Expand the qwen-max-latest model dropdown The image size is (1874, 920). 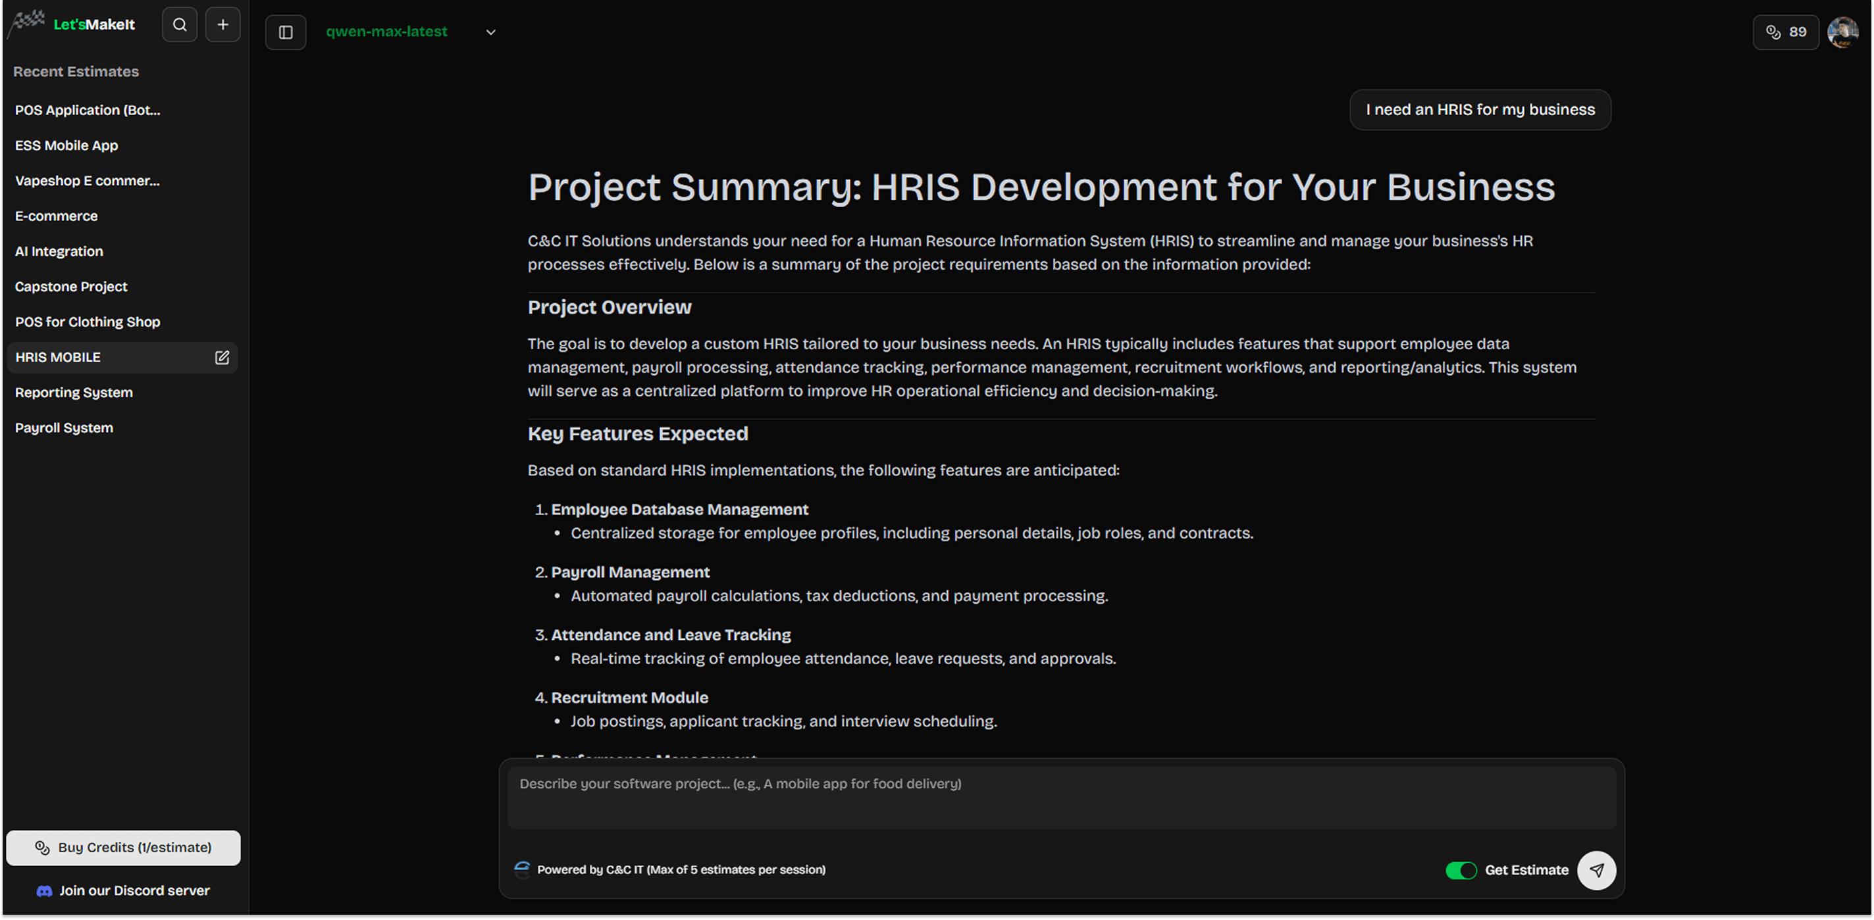click(490, 32)
